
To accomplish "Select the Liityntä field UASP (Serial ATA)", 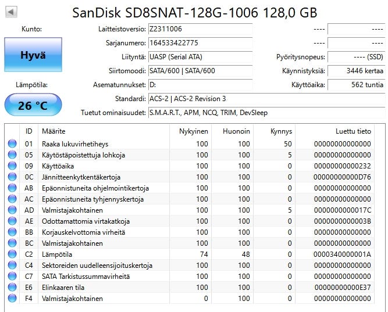I will (200, 57).
